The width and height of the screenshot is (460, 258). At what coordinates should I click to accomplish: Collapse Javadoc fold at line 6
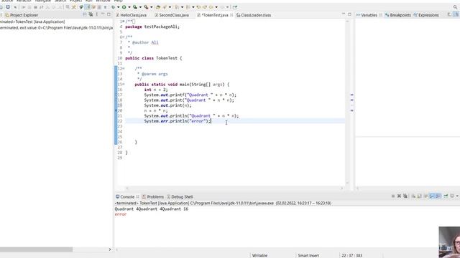click(x=124, y=37)
